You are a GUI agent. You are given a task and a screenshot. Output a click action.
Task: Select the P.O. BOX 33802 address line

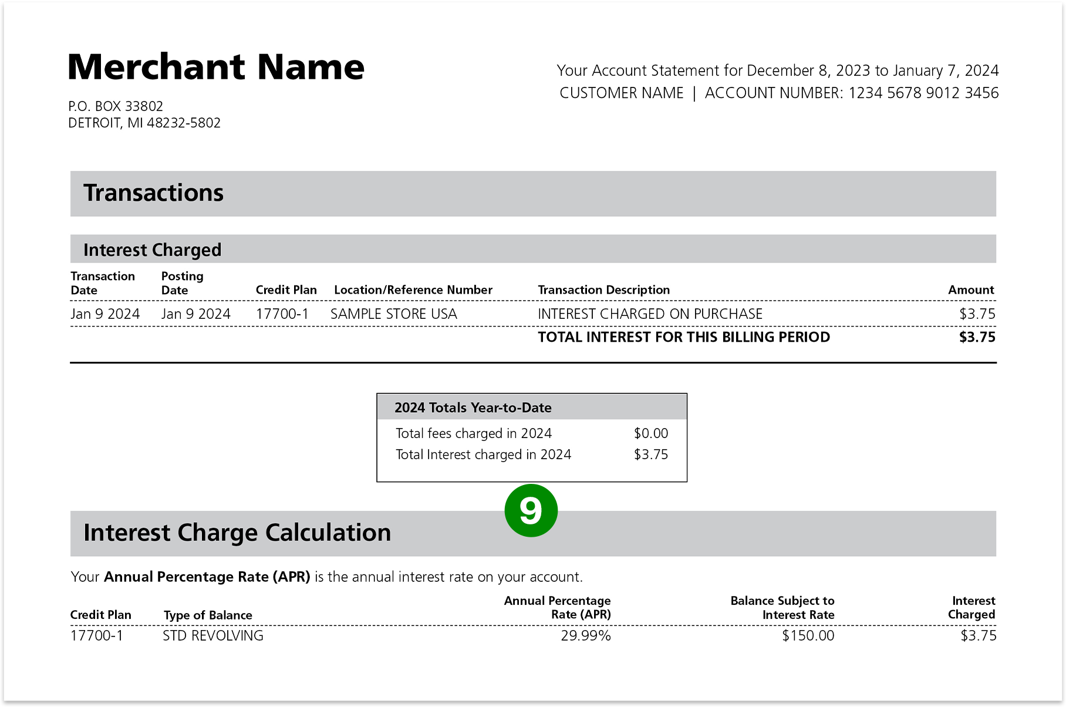[x=116, y=106]
